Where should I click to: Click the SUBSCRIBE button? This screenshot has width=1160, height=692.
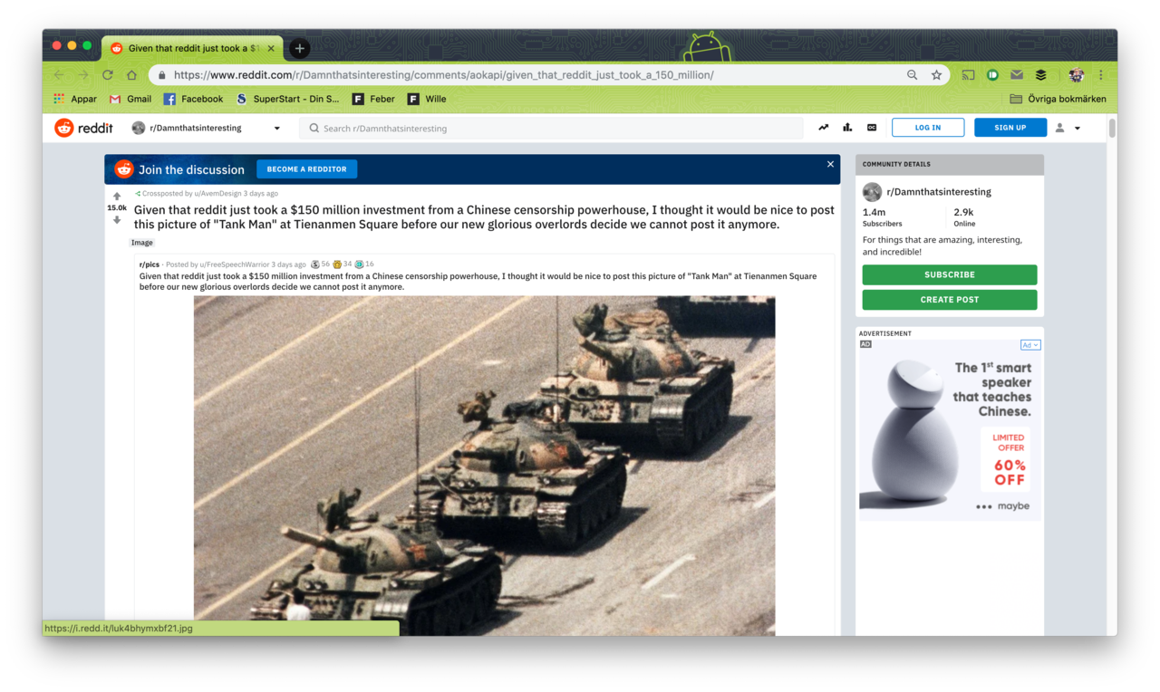point(950,274)
